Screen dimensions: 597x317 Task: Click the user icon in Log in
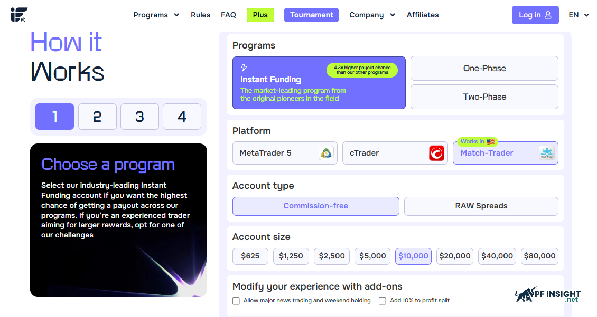[548, 15]
